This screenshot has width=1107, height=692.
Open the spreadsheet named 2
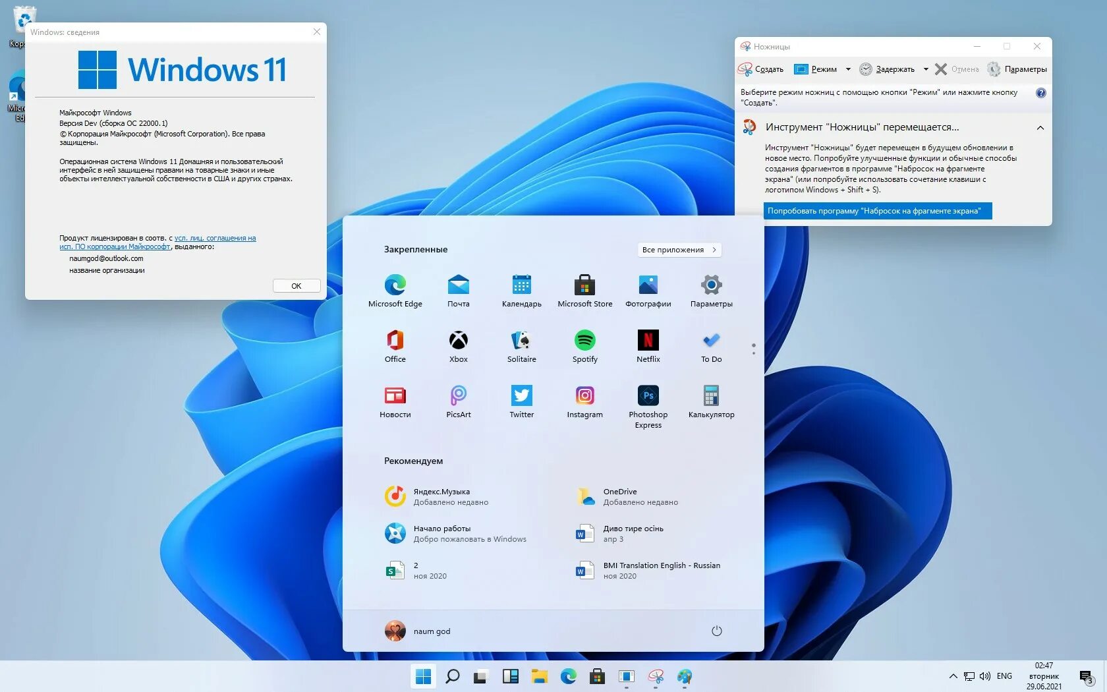point(415,570)
